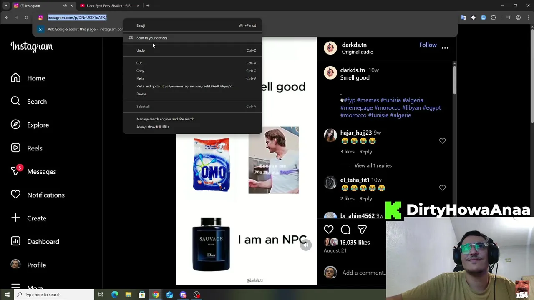The image size is (534, 300).
Task: Open Outlook from taskbar
Action: click(169, 295)
